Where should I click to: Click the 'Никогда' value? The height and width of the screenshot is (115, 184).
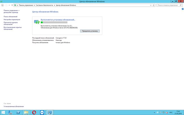coord(59,40)
